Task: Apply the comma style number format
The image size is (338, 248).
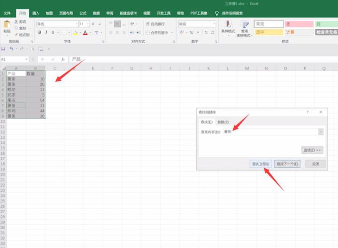Action: pos(198,32)
